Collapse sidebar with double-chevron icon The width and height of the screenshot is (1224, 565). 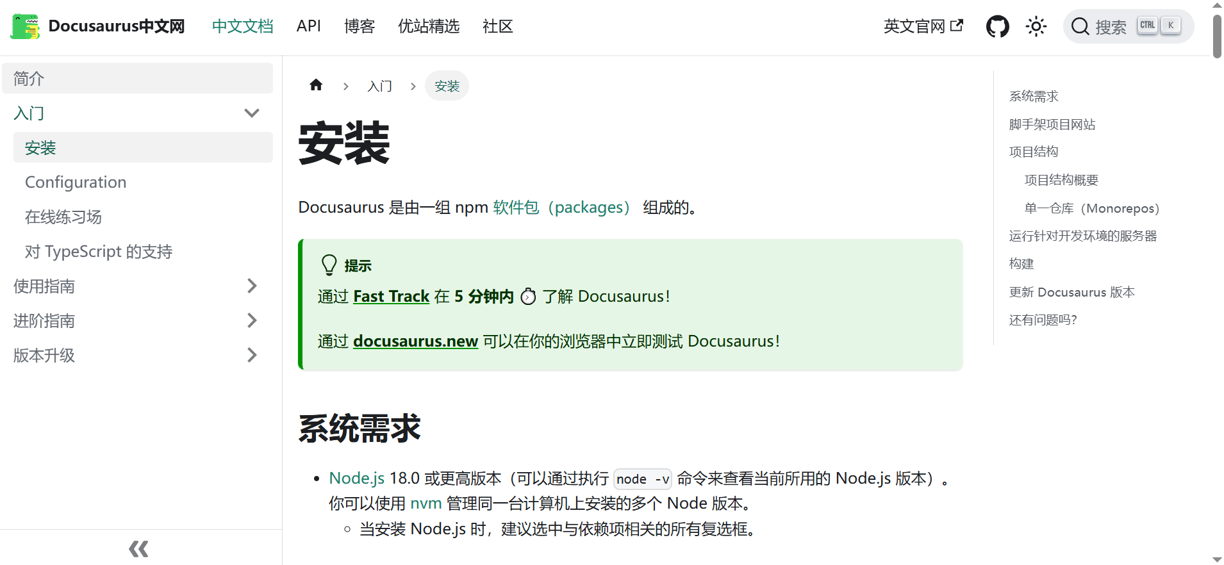tap(138, 548)
